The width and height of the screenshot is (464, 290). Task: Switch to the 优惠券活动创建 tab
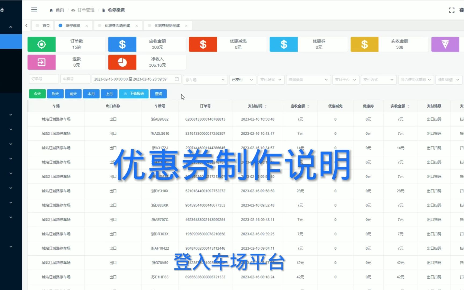(118, 26)
